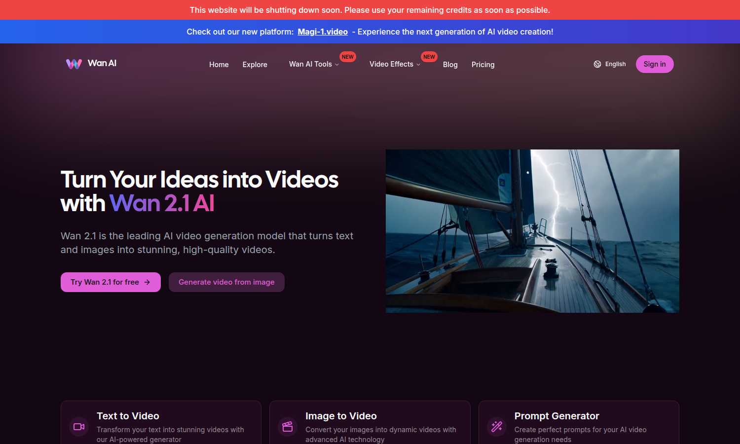Click the Prompt Generator magic wand icon
The height and width of the screenshot is (444, 740).
tap(497, 427)
